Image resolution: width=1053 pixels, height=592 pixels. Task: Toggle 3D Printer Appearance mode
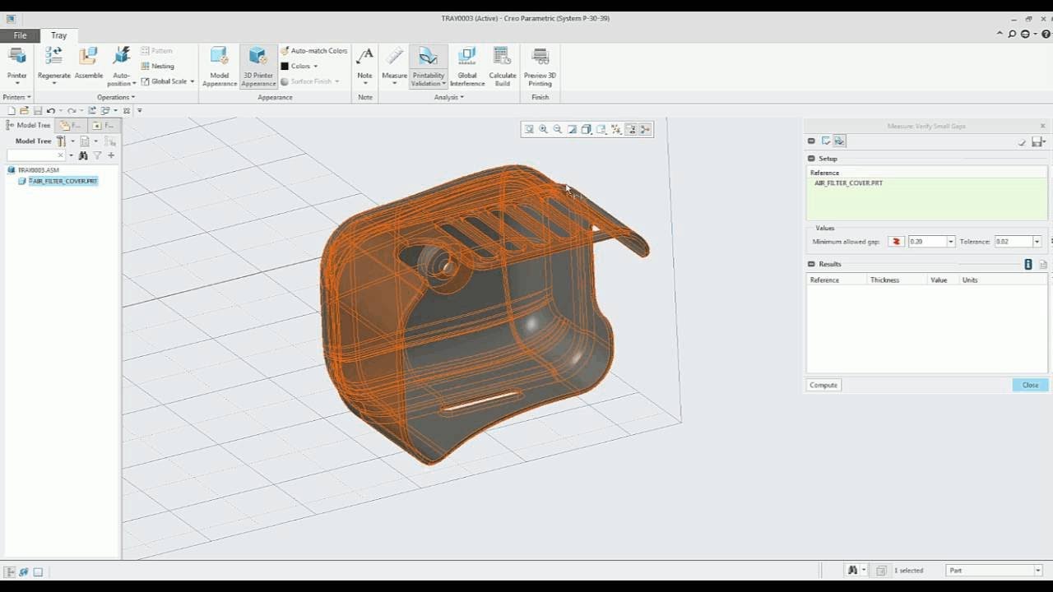[258, 66]
